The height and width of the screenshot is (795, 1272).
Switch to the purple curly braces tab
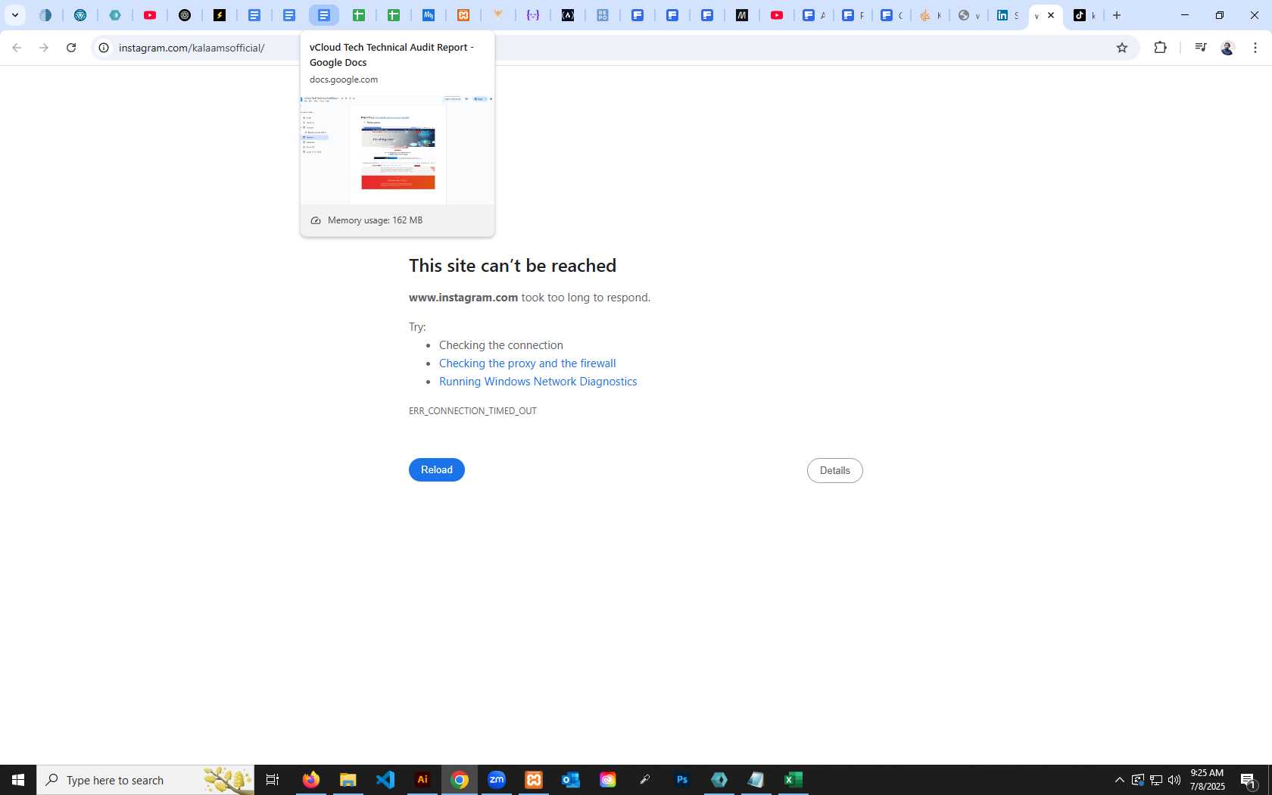[533, 15]
